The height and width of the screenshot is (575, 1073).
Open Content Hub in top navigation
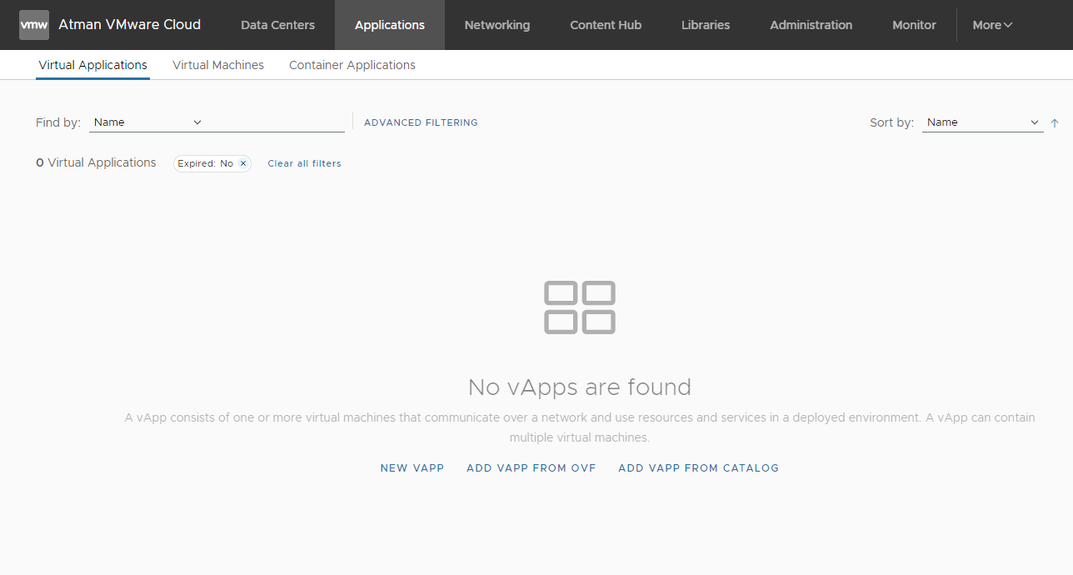pyautogui.click(x=606, y=25)
